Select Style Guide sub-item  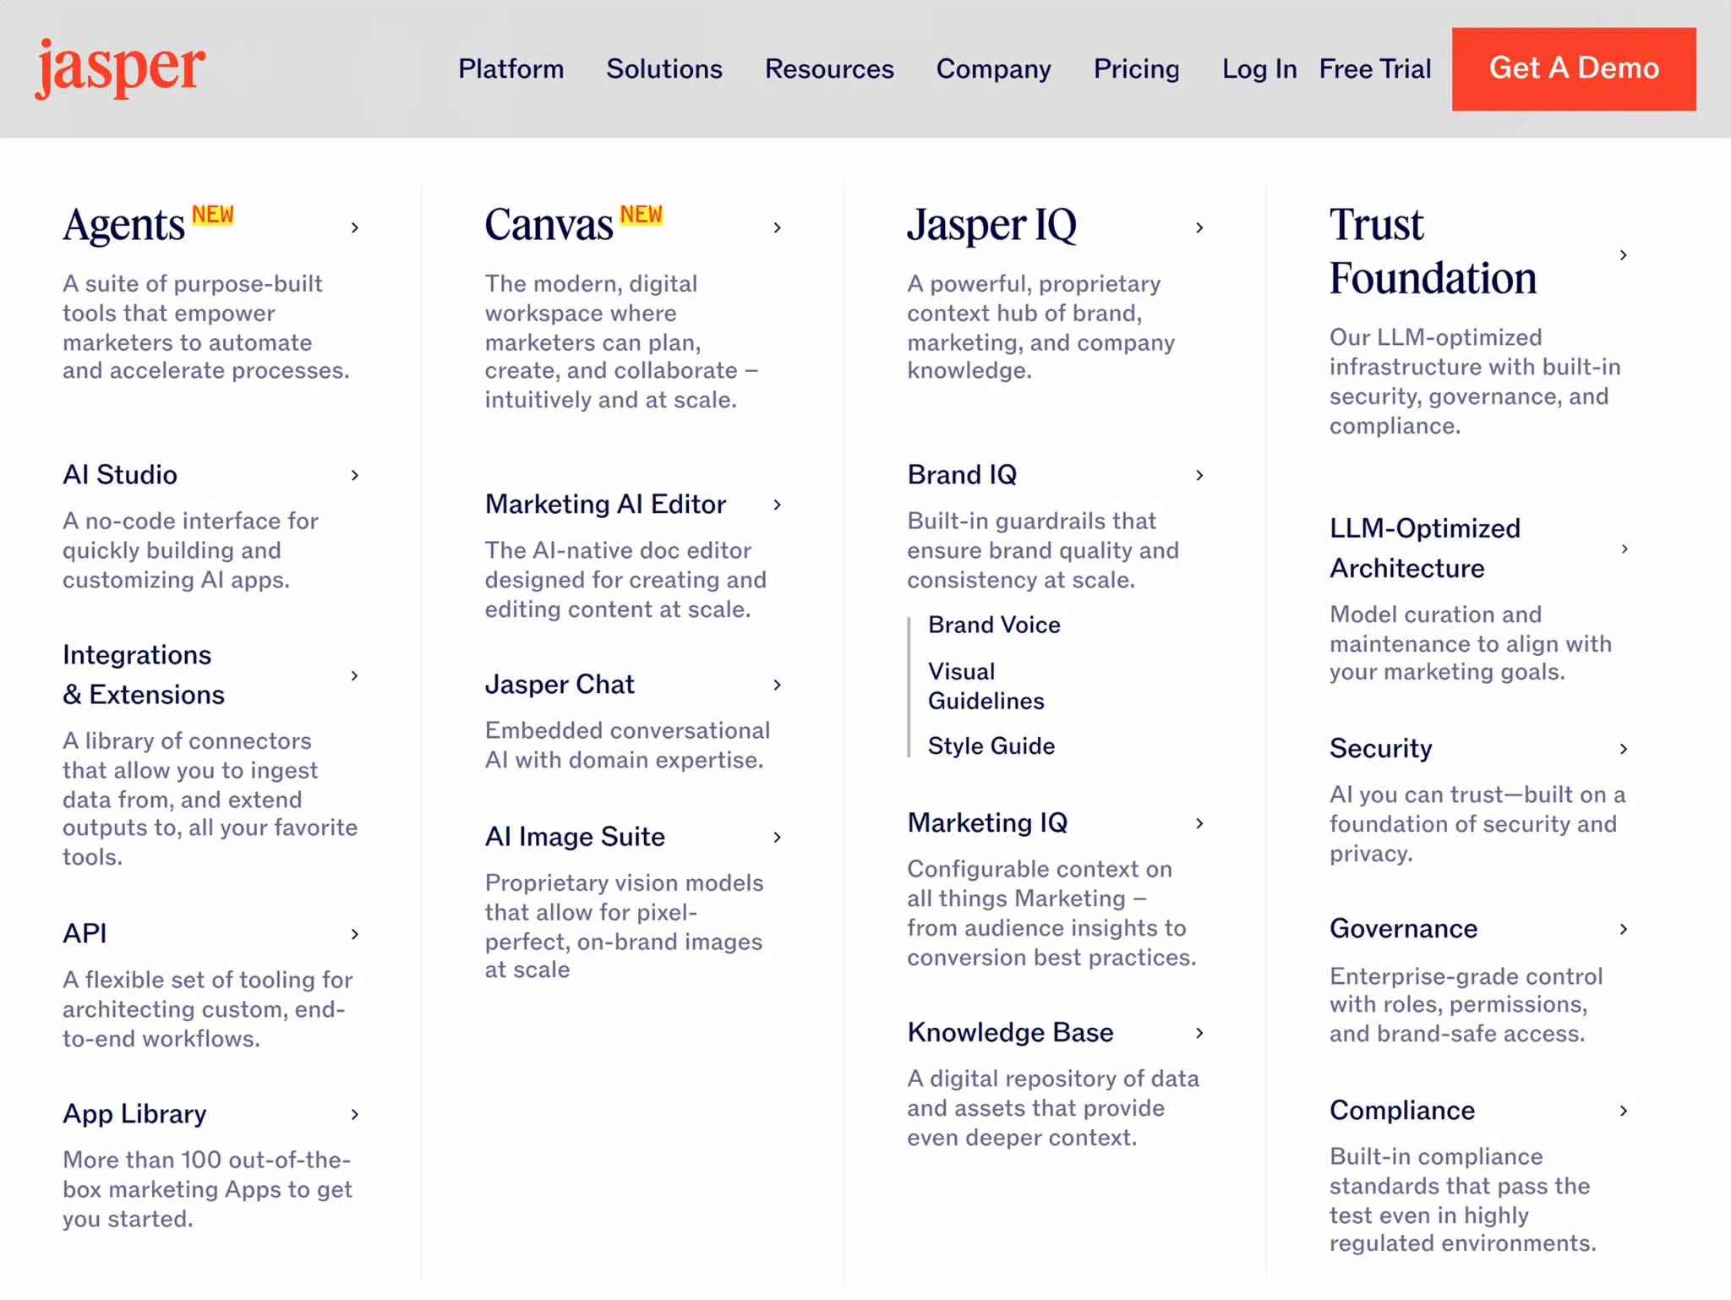991,746
